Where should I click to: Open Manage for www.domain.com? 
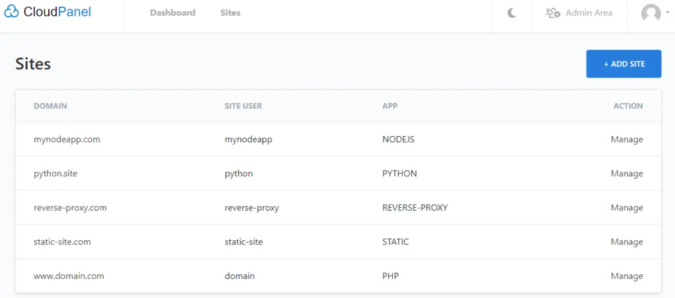627,276
